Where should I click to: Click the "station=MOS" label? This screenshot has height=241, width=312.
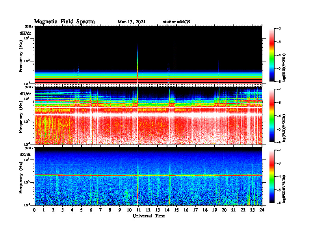click(176, 22)
